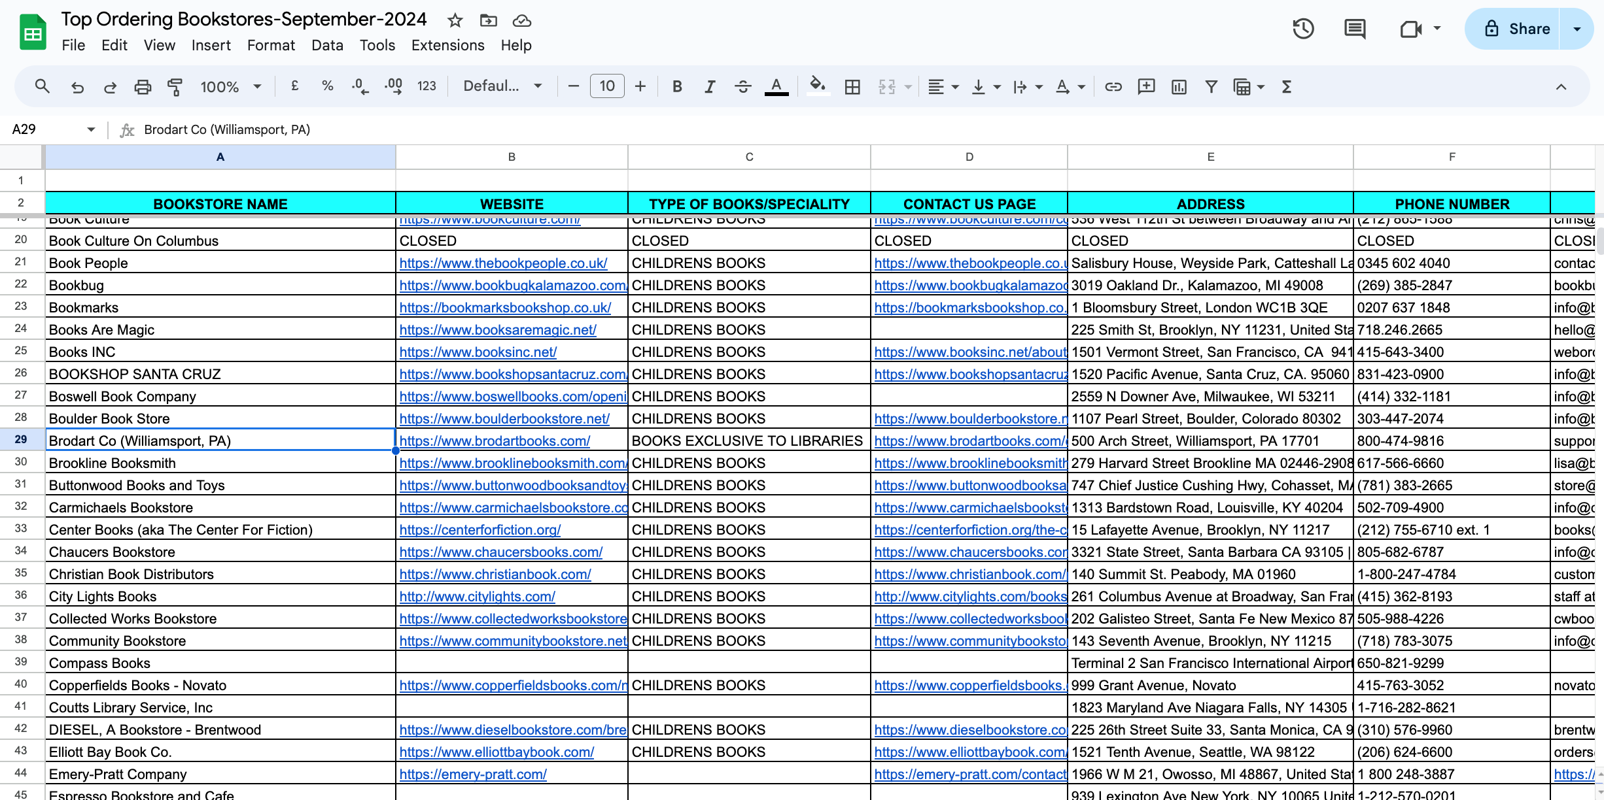This screenshot has height=800, width=1604.
Task: Print the spreadsheet
Action: pyautogui.click(x=143, y=86)
